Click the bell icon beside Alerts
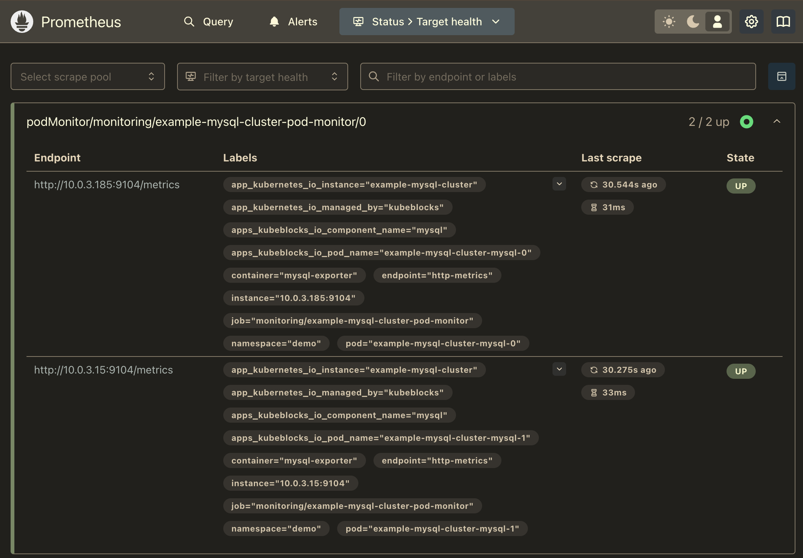Screen dimensions: 803x558 (x=274, y=22)
